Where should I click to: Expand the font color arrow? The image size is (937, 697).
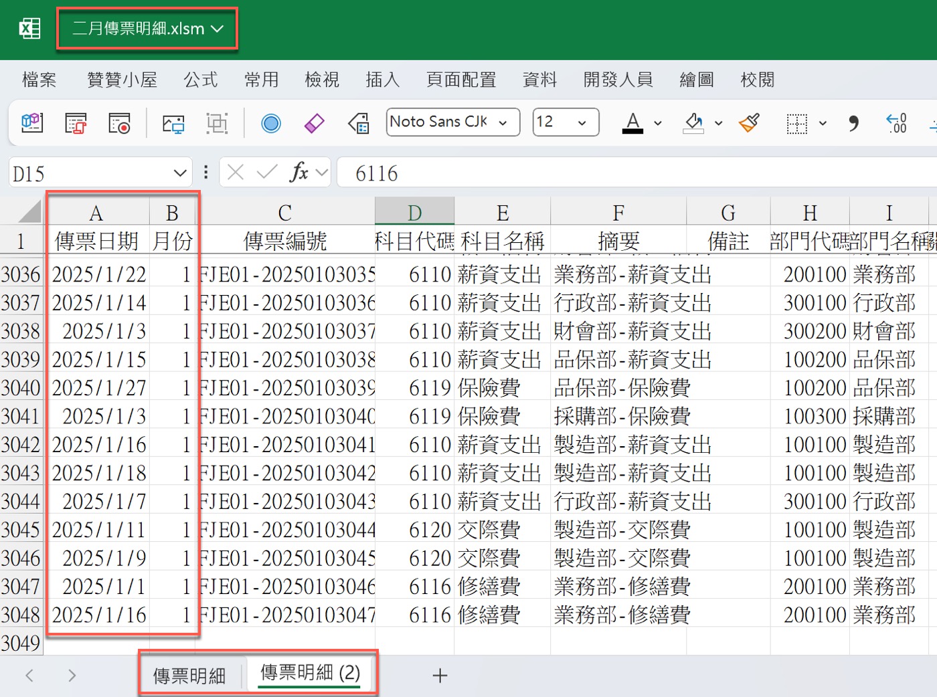[658, 123]
